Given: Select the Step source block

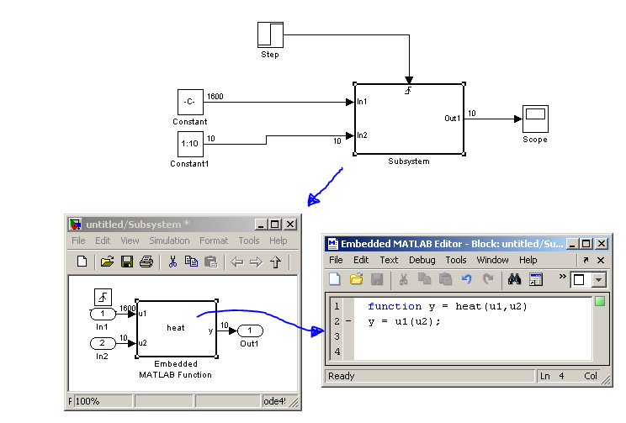Looking at the screenshot, I should tap(269, 34).
